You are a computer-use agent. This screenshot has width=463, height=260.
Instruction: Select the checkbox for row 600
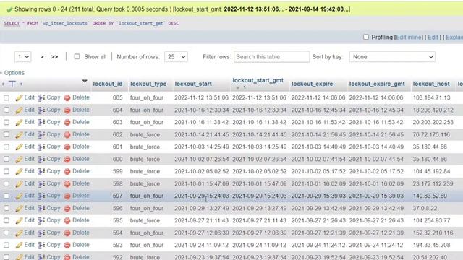click(x=7, y=159)
